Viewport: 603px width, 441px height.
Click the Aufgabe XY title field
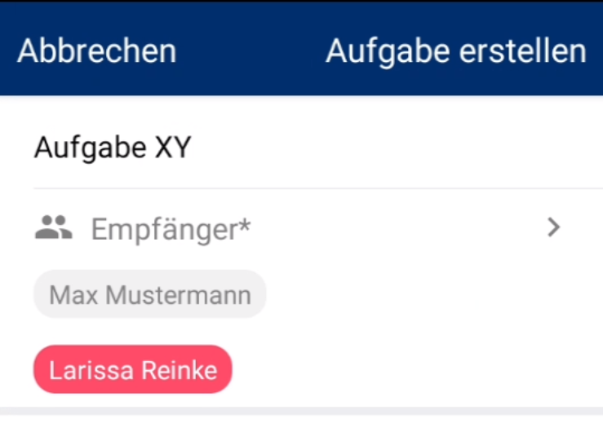click(x=318, y=148)
